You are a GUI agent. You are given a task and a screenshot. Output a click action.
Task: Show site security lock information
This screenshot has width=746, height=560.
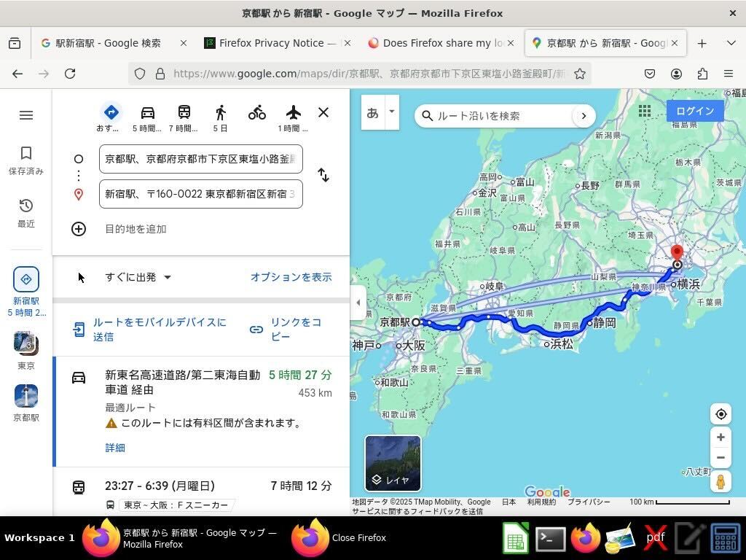pos(160,74)
